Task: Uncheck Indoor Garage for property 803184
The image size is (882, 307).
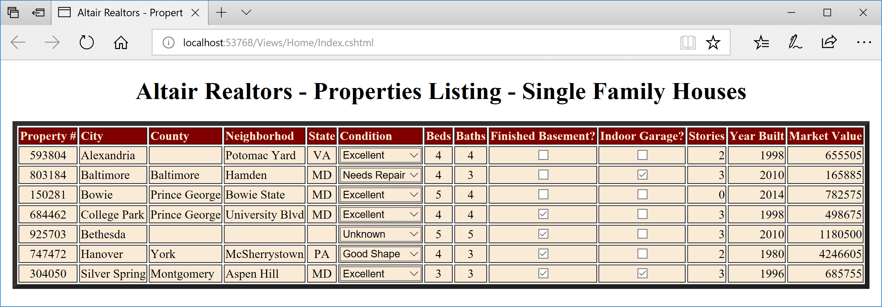Action: pyautogui.click(x=642, y=175)
